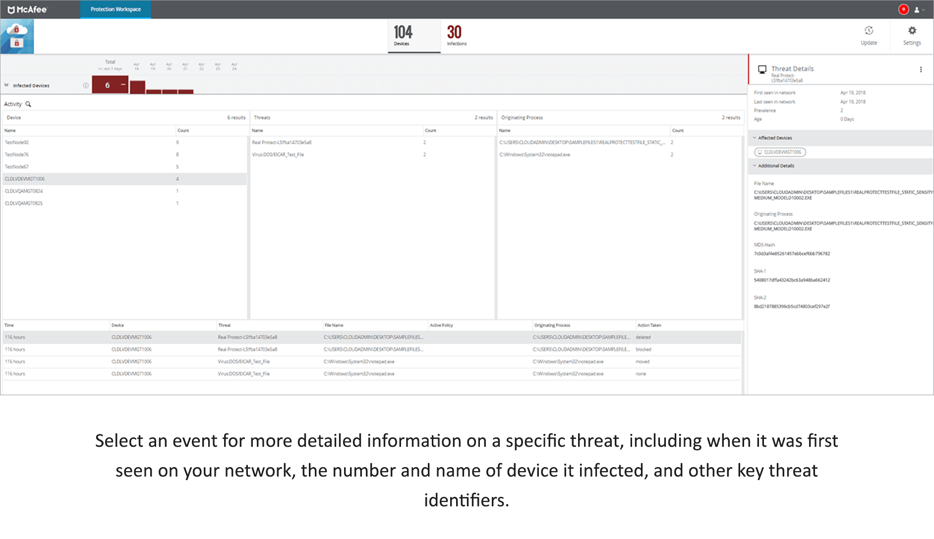The height and width of the screenshot is (539, 934).
Task: Click the Infected Devices info icon
Action: [86, 85]
